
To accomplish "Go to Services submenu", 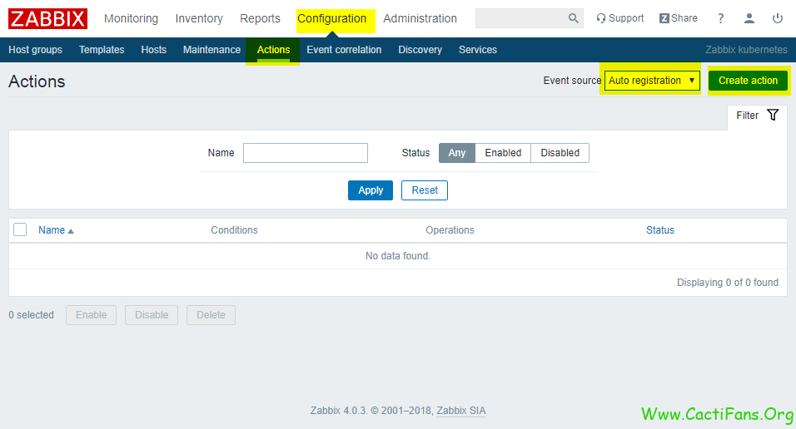I will click(x=478, y=50).
